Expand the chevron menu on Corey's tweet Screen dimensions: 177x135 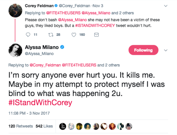[x=165, y=6]
